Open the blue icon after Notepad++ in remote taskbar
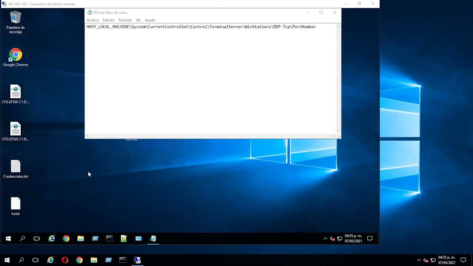This screenshot has width=473, height=266. coord(139,239)
